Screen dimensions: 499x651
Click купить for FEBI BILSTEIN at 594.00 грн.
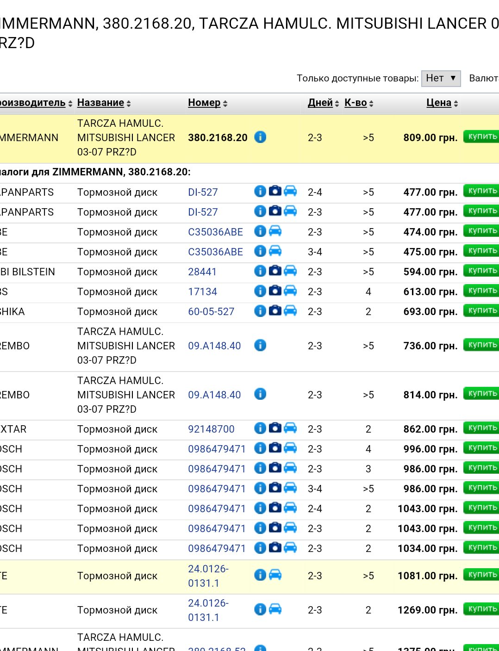tap(481, 271)
